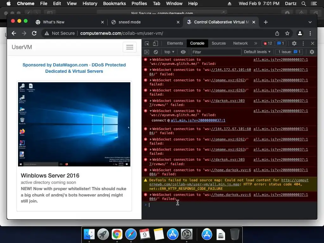Screen dimensions: 324x243
Task: Expand the last home.darkok.xyz error entry
Action: tap(151, 195)
